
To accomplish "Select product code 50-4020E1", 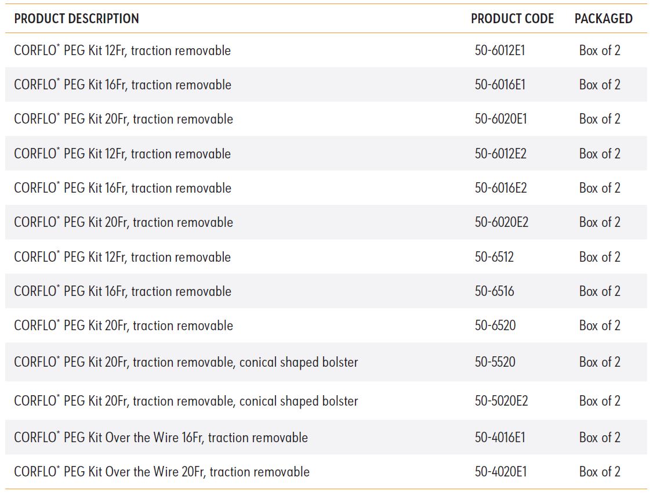I will [501, 472].
